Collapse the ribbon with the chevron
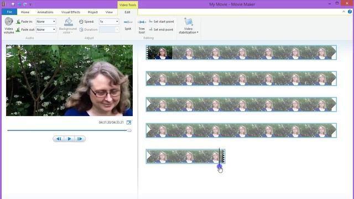This screenshot has height=199, width=354. pyautogui.click(x=343, y=12)
